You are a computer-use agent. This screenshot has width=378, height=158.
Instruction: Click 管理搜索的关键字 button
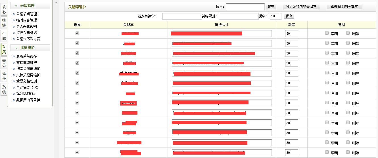[344, 7]
